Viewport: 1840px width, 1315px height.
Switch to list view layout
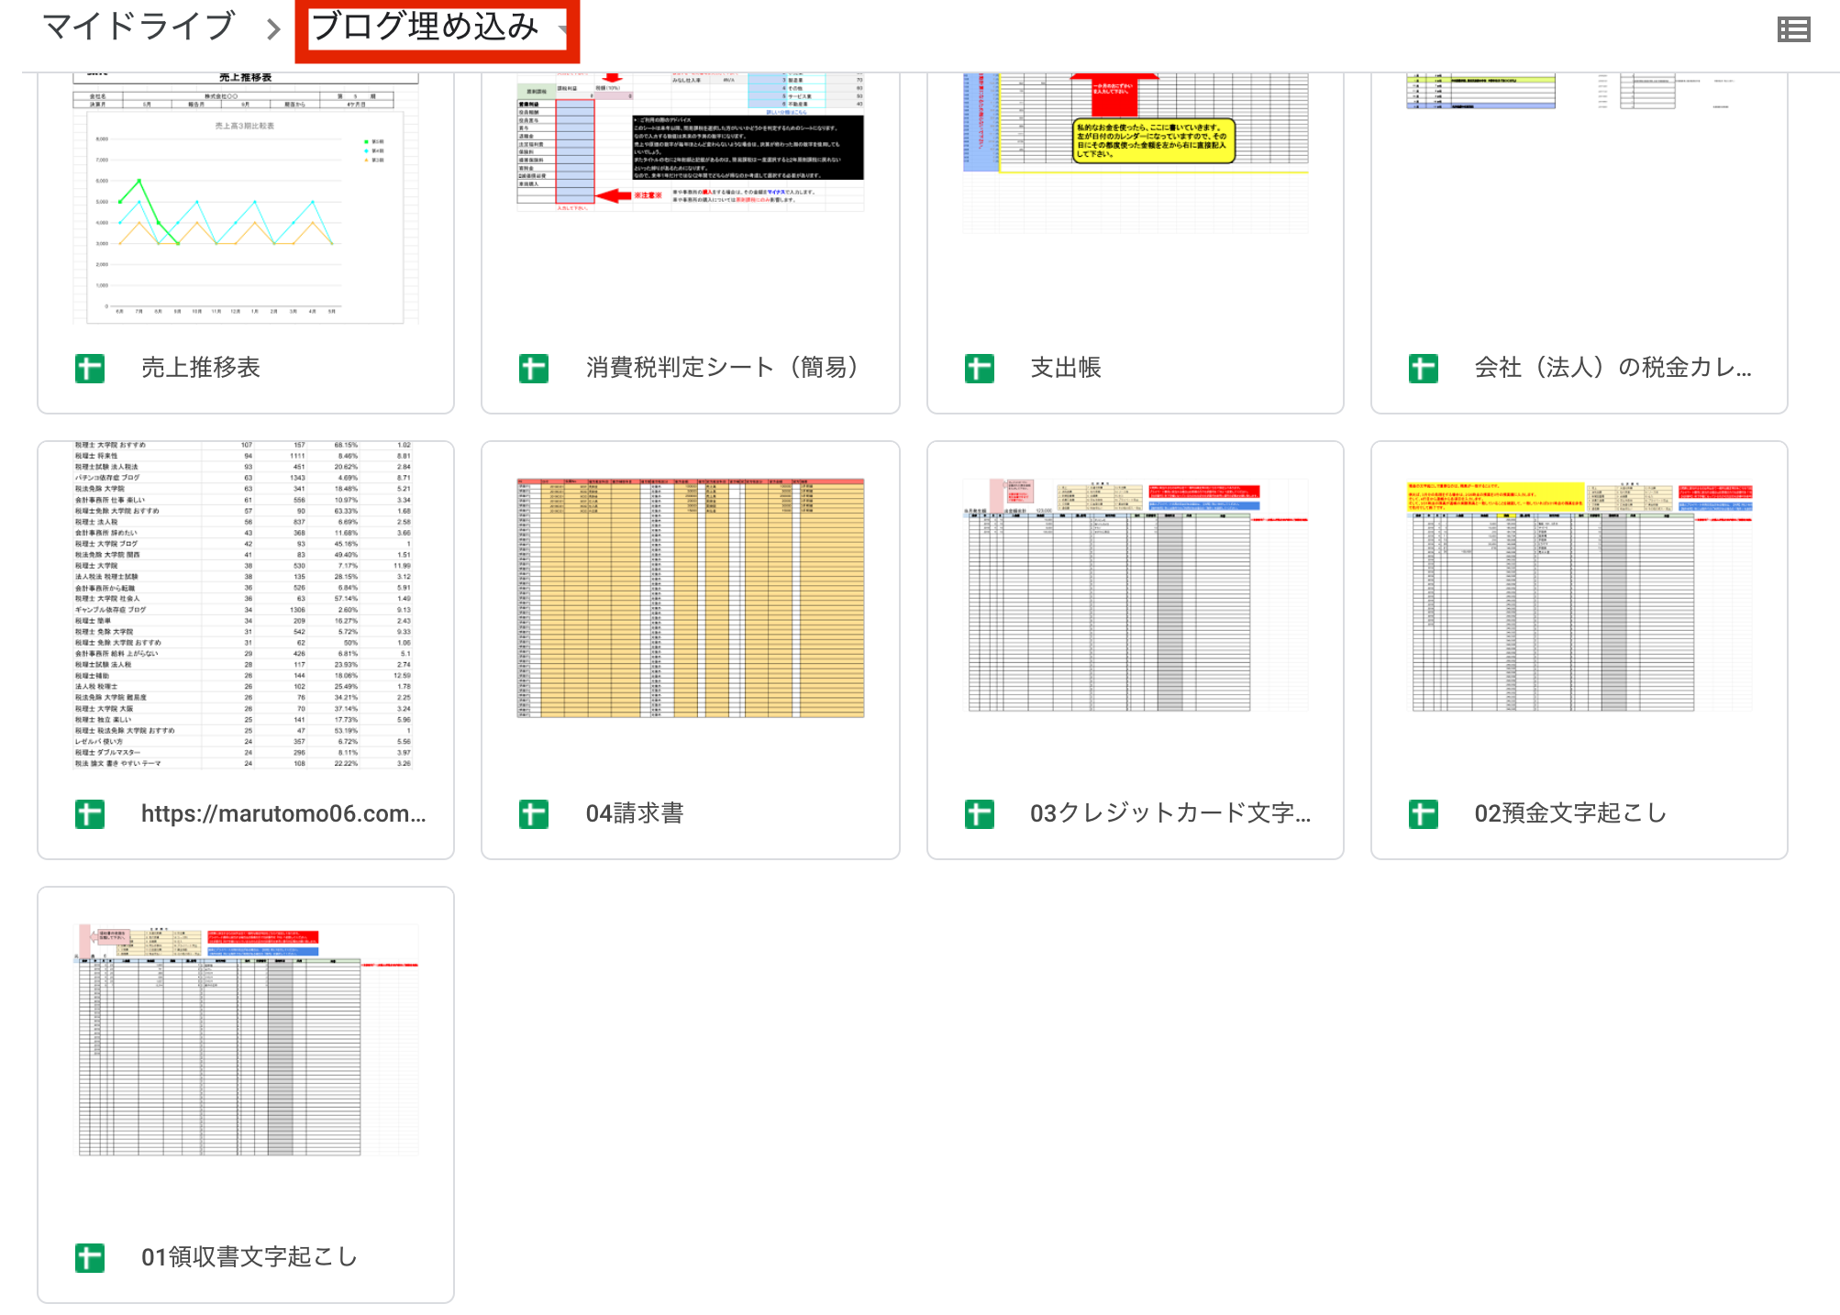point(1793,29)
